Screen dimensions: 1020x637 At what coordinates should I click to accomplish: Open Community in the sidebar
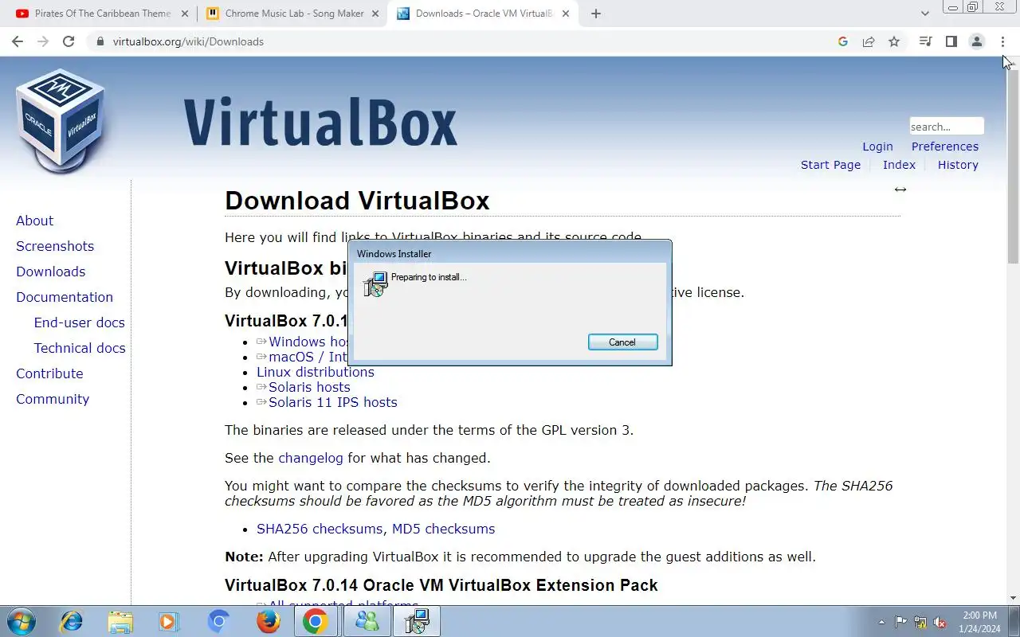[53, 399]
